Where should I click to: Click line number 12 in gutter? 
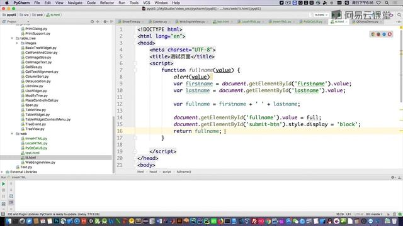pyautogui.click(x=120, y=104)
